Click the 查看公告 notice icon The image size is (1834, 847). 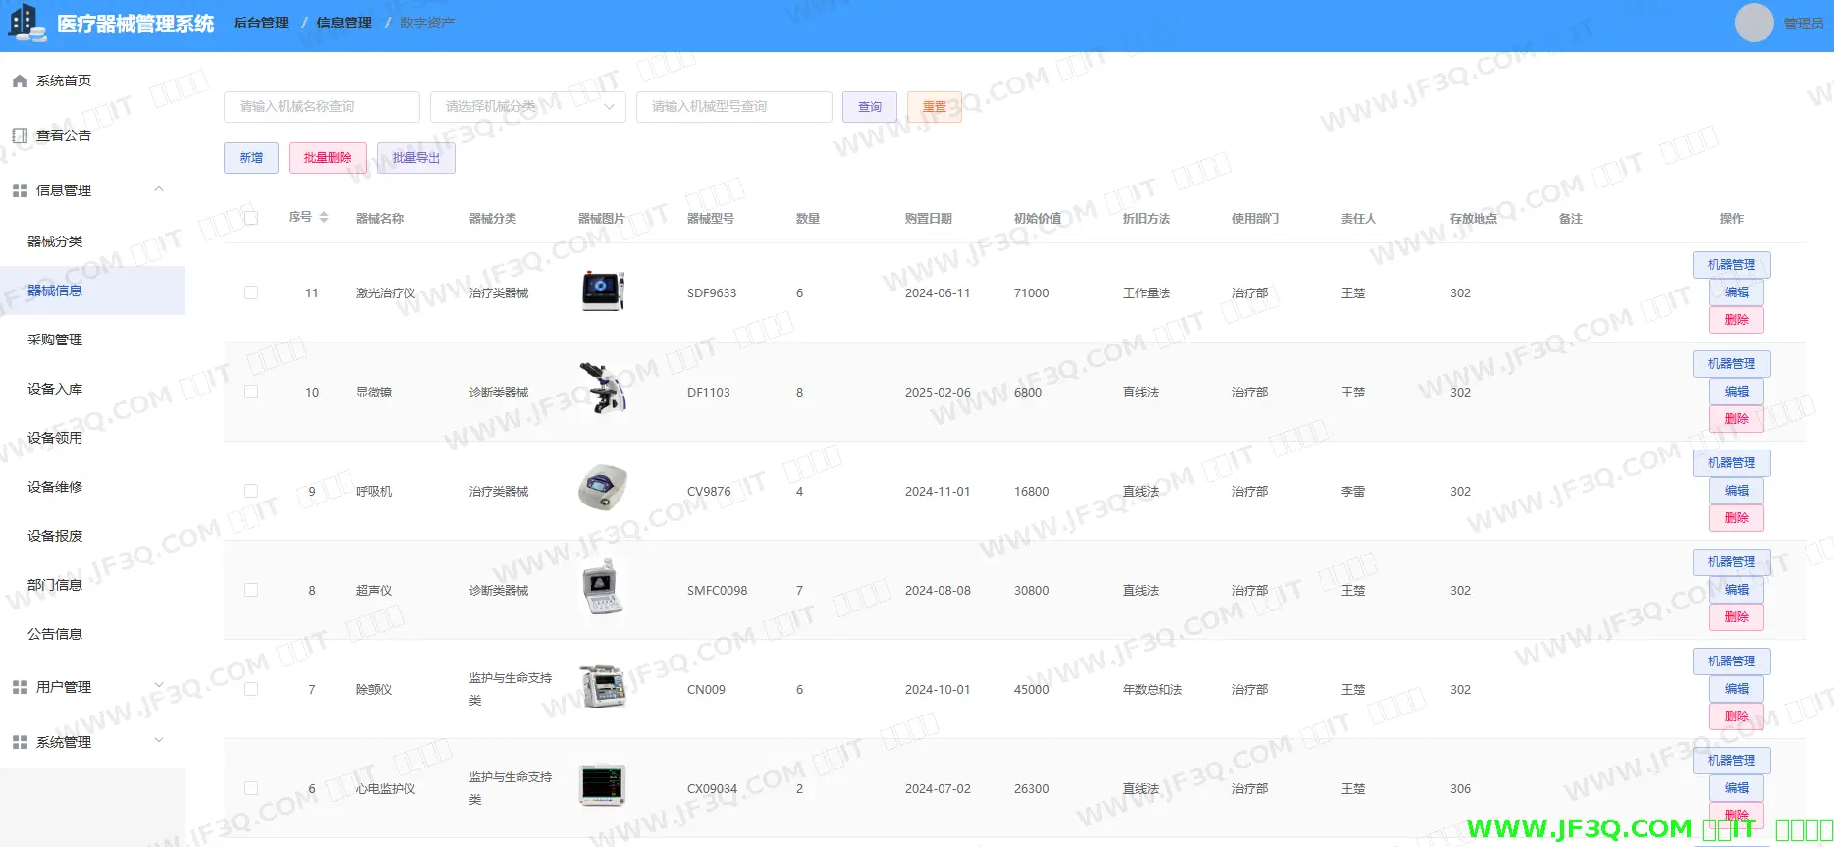[x=20, y=136]
